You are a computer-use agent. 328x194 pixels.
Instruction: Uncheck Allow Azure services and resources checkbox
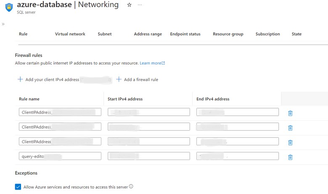pyautogui.click(x=18, y=187)
